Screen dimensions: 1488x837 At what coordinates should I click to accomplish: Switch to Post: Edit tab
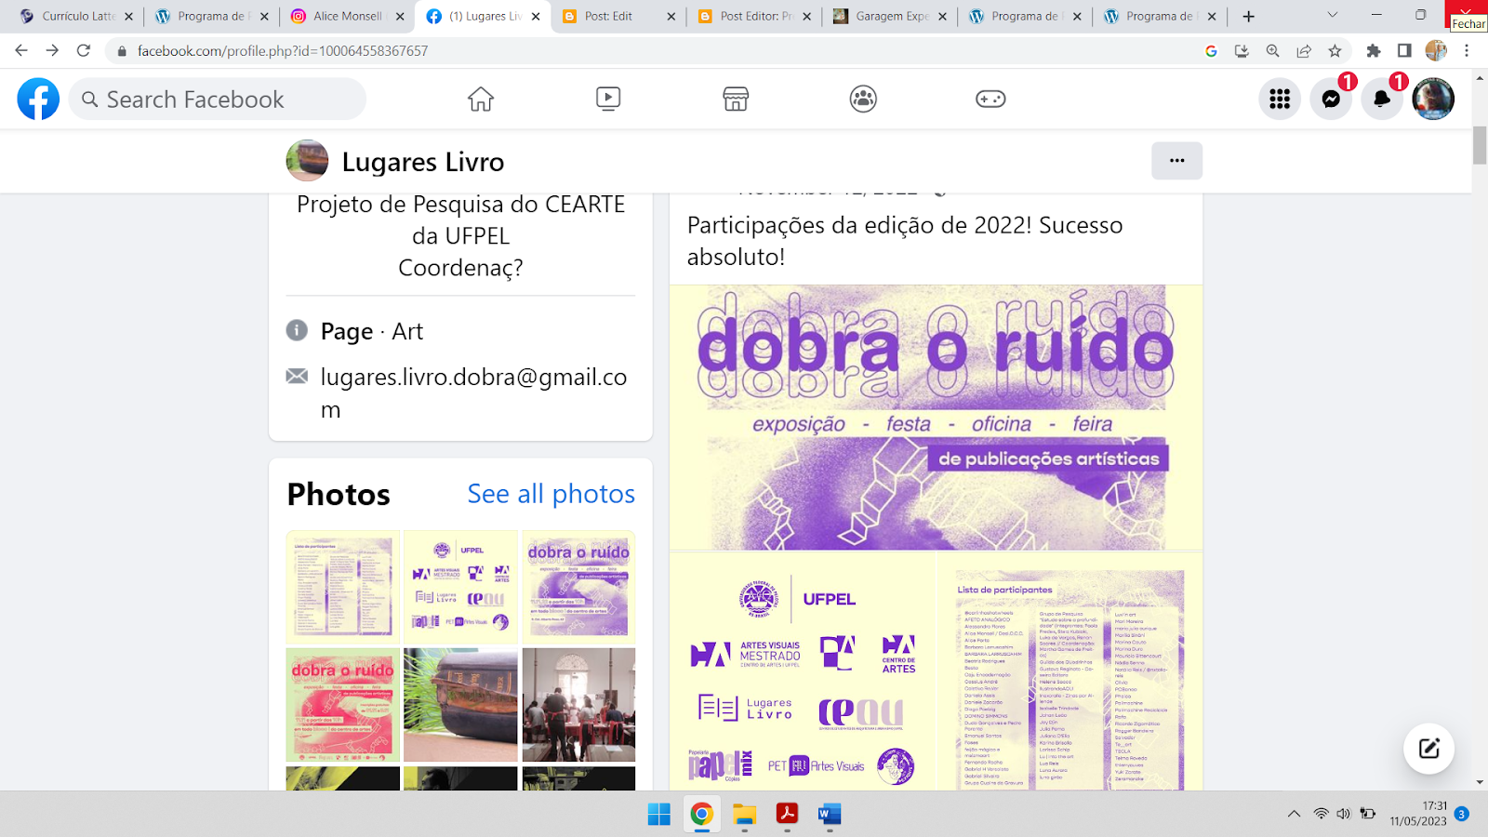[618, 16]
